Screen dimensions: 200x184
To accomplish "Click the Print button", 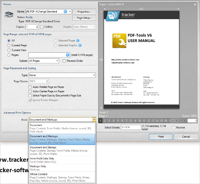I will 161,137.
